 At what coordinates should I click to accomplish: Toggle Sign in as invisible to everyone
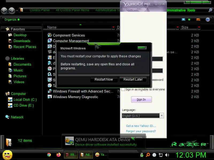pos(123,89)
